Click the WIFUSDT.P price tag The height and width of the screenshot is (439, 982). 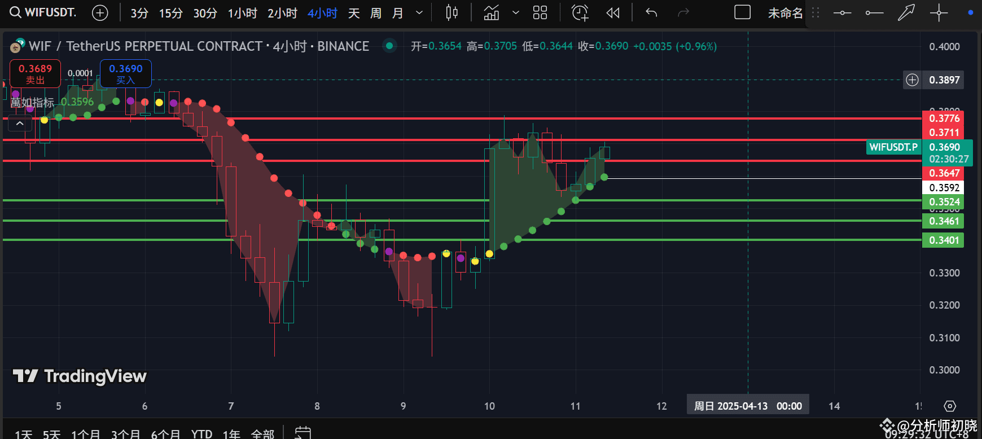tap(894, 147)
